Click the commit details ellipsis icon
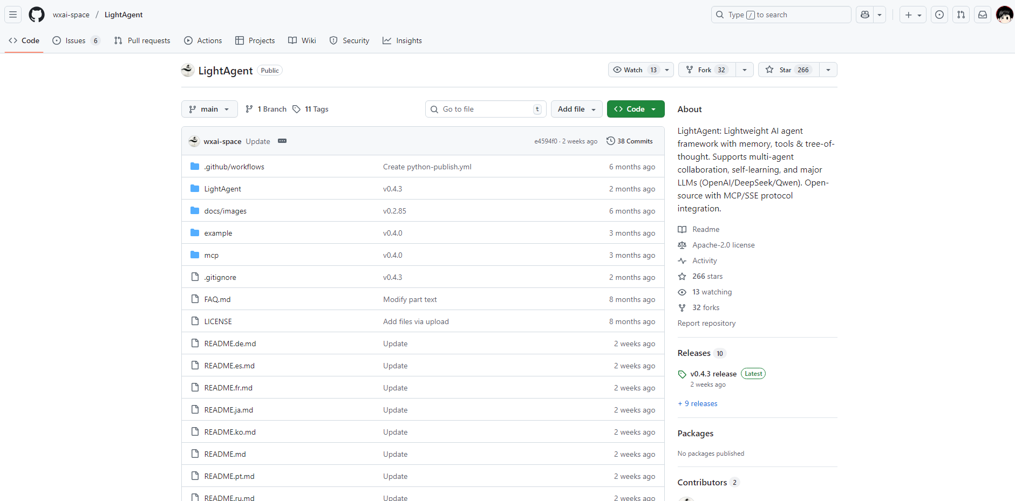The width and height of the screenshot is (1015, 501). [x=282, y=141]
